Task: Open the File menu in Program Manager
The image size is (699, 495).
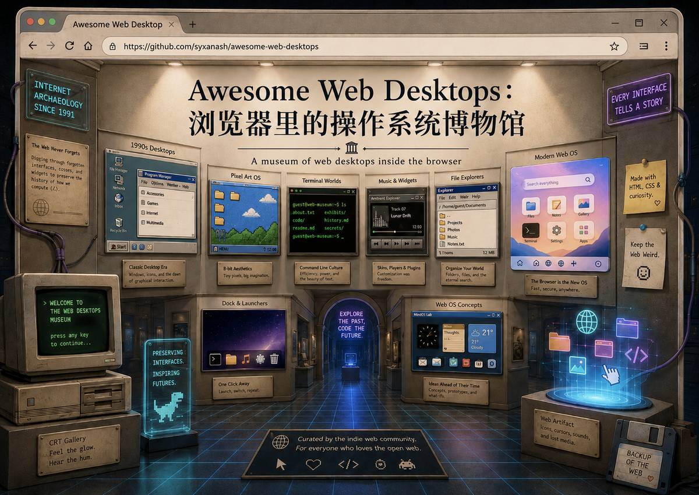Action: click(x=145, y=182)
